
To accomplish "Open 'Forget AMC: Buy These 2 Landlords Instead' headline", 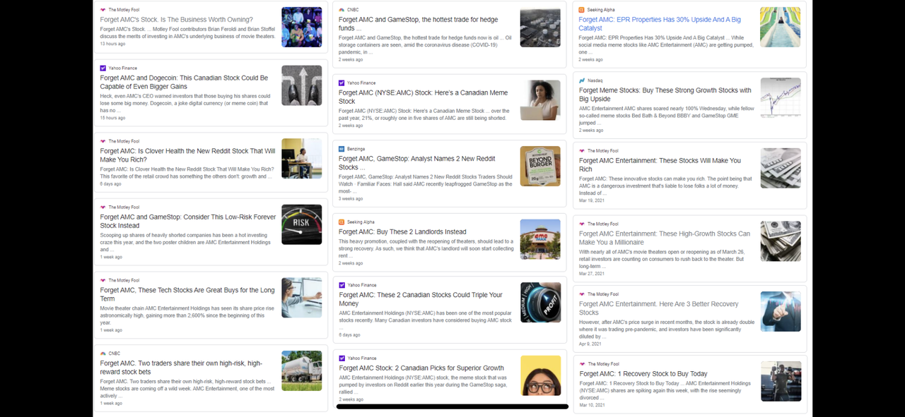I will pos(402,231).
